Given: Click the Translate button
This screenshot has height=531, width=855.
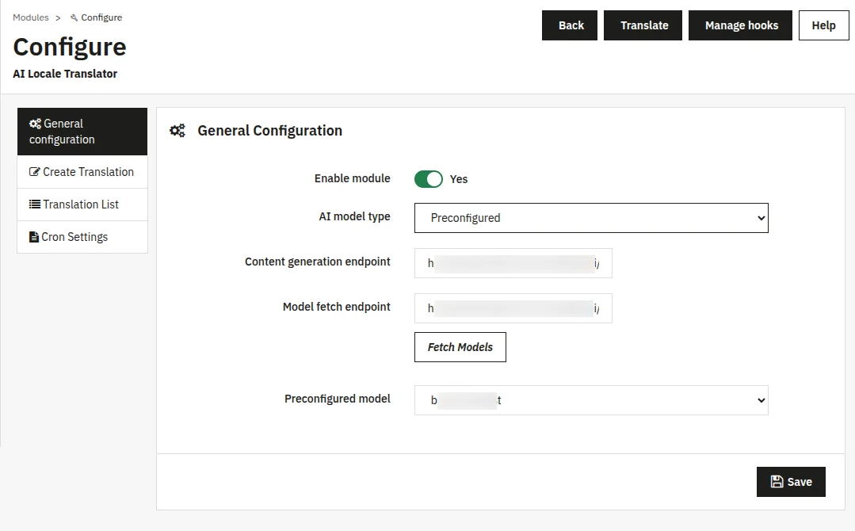Looking at the screenshot, I should [x=643, y=25].
